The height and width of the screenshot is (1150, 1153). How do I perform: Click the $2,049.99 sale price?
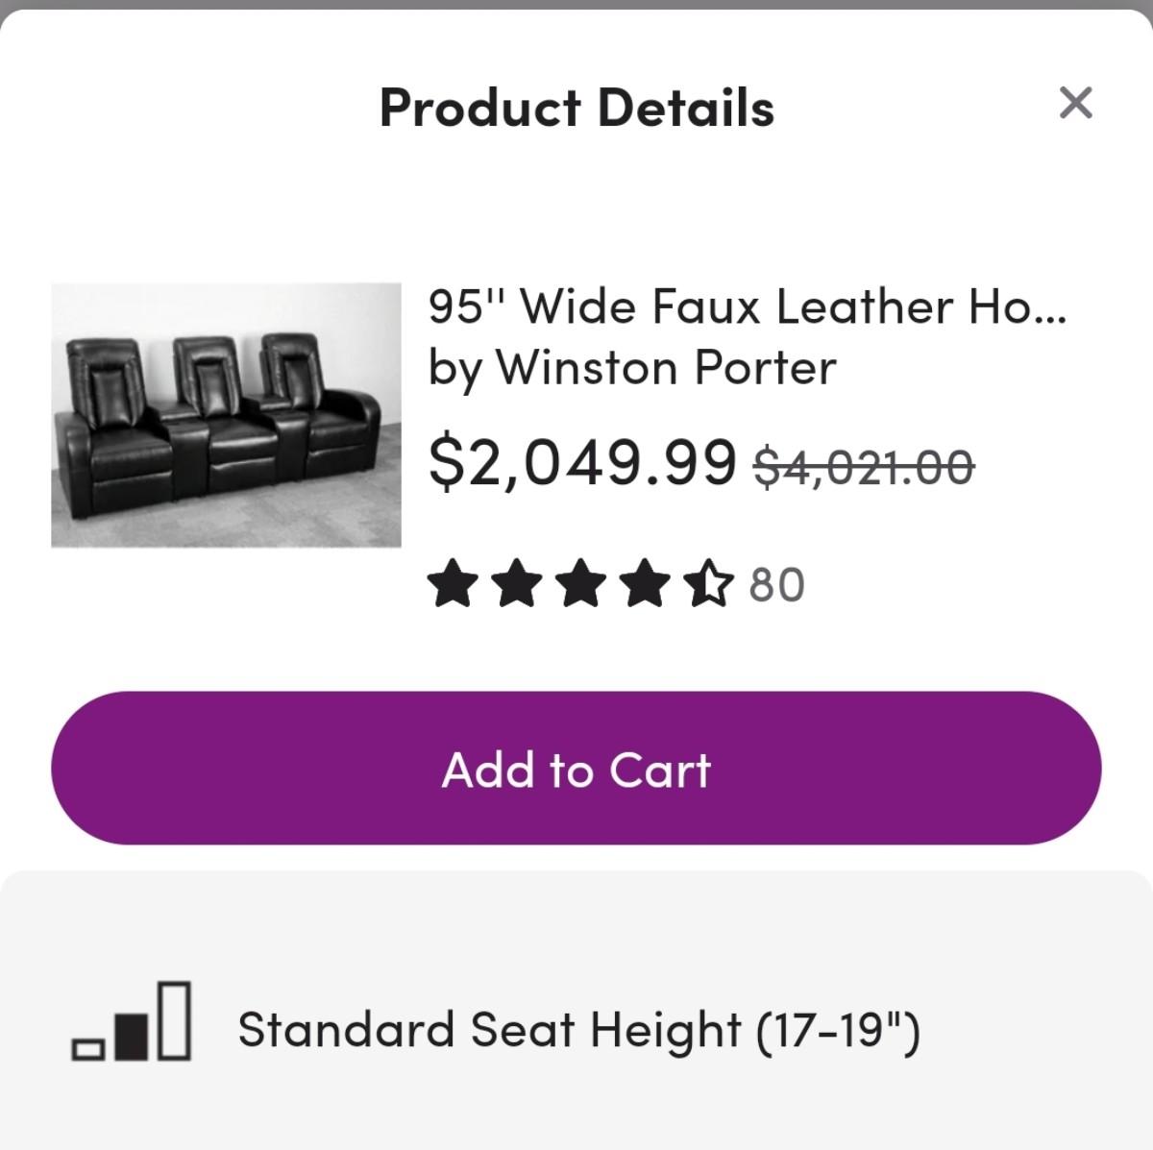click(582, 462)
